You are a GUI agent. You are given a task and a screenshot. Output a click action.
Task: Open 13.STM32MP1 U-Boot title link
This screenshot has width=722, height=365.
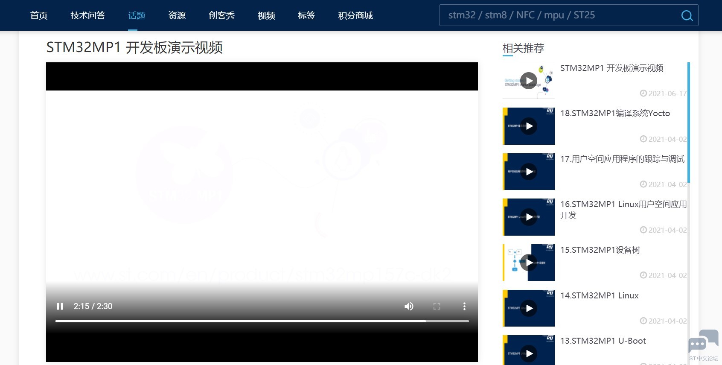pyautogui.click(x=603, y=341)
